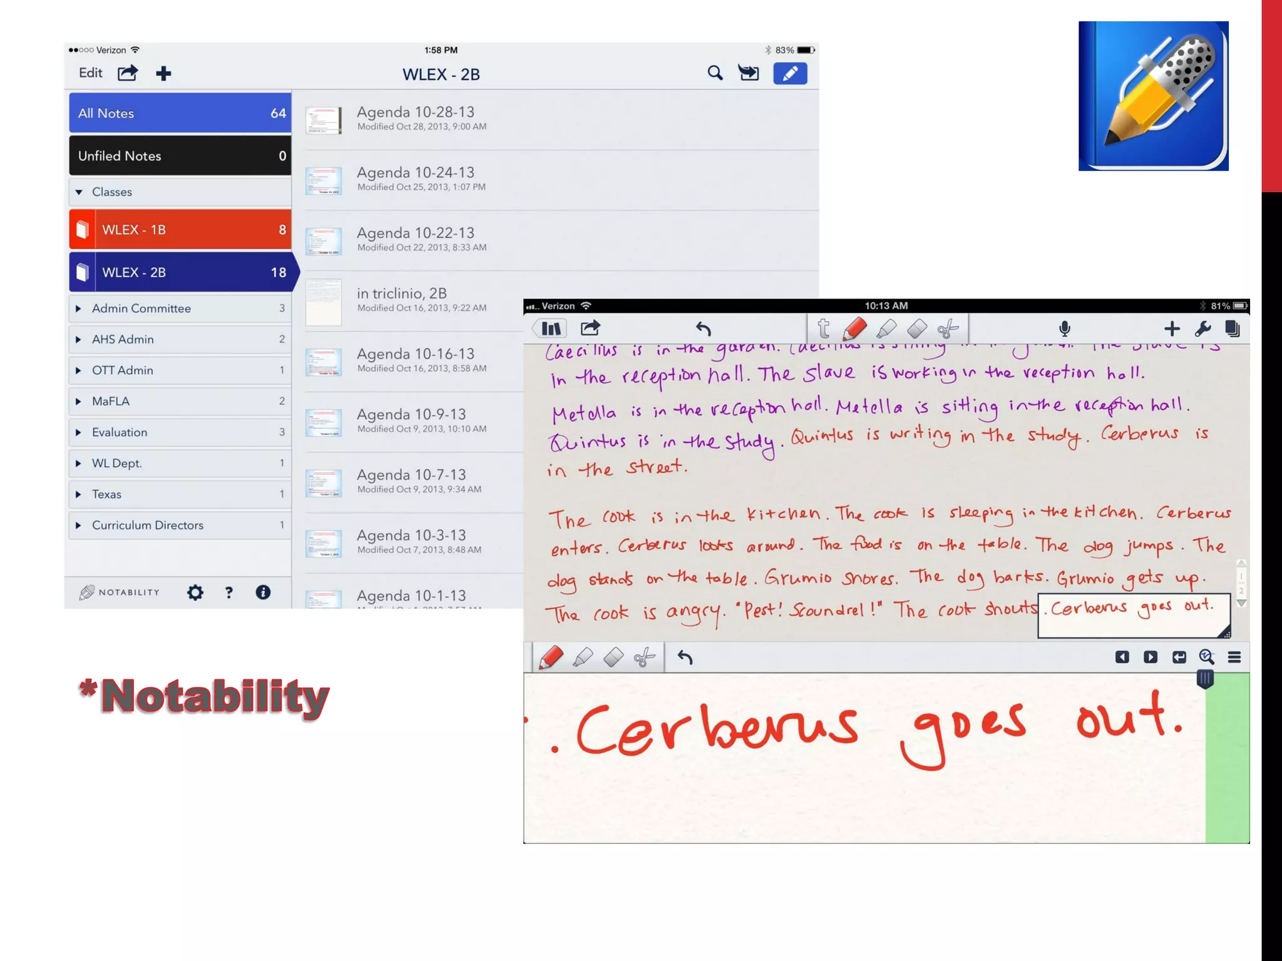This screenshot has height=961, width=1282.
Task: Toggle the zoom magnifier in the handwriting panel
Action: click(x=1206, y=657)
